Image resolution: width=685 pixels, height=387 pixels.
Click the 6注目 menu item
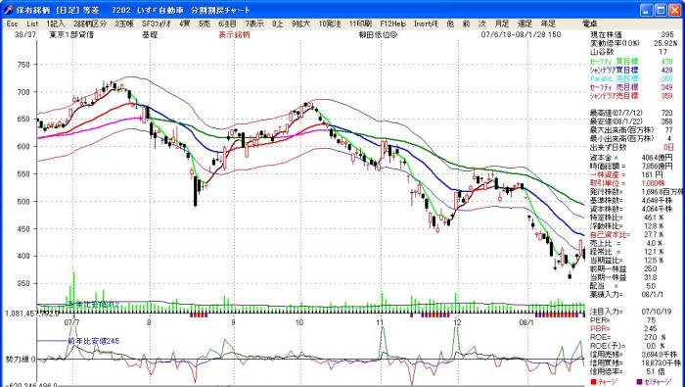point(227,24)
